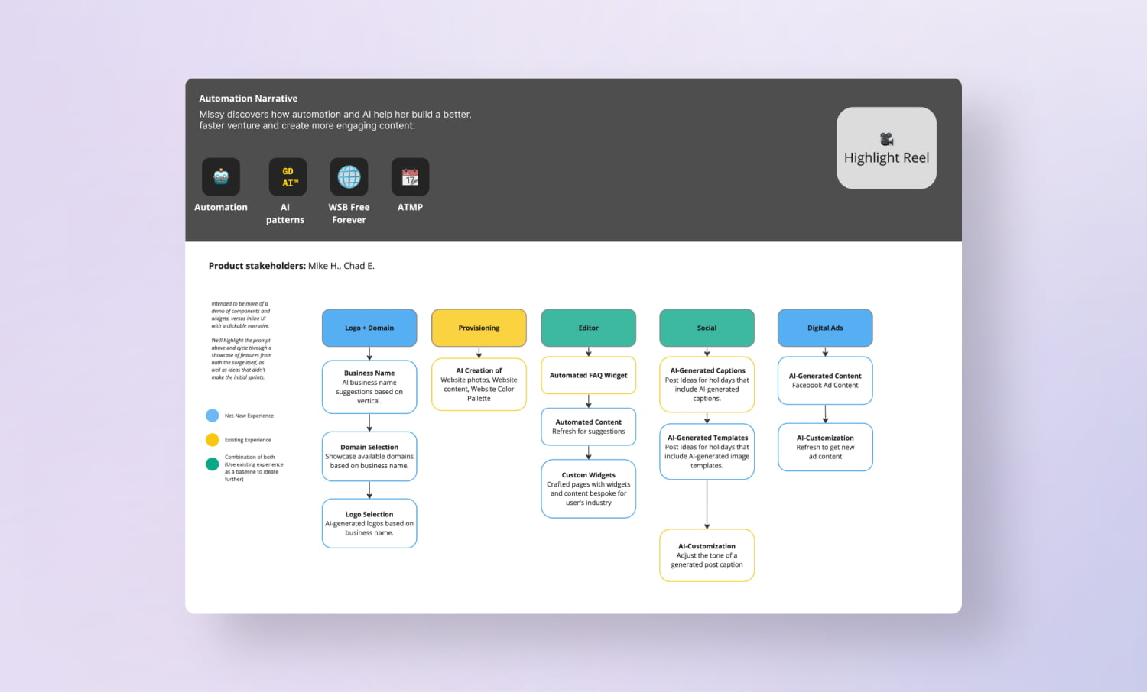1147x692 pixels.
Task: Select the Digital Ads header node
Action: [x=825, y=328]
